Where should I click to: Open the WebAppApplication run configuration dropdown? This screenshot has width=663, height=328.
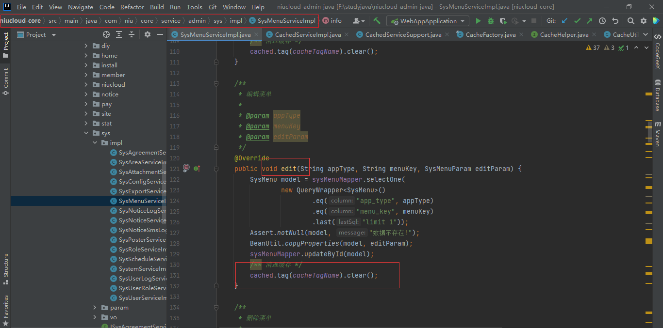point(428,21)
